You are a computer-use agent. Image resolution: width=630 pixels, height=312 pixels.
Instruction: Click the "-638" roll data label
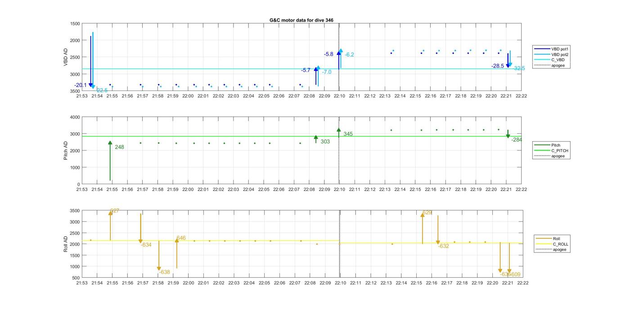164,272
